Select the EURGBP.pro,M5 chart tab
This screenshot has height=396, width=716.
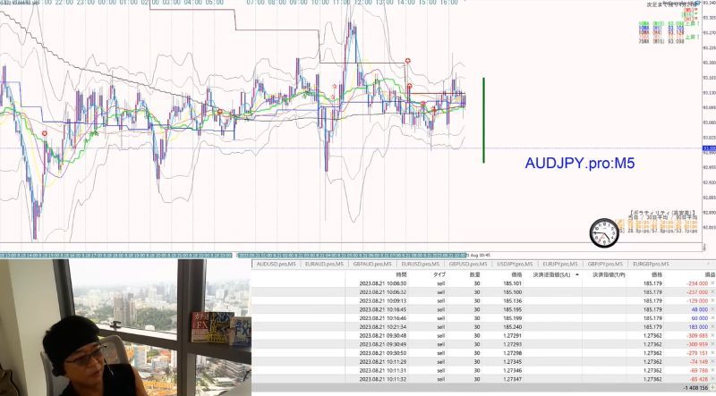coord(651,265)
